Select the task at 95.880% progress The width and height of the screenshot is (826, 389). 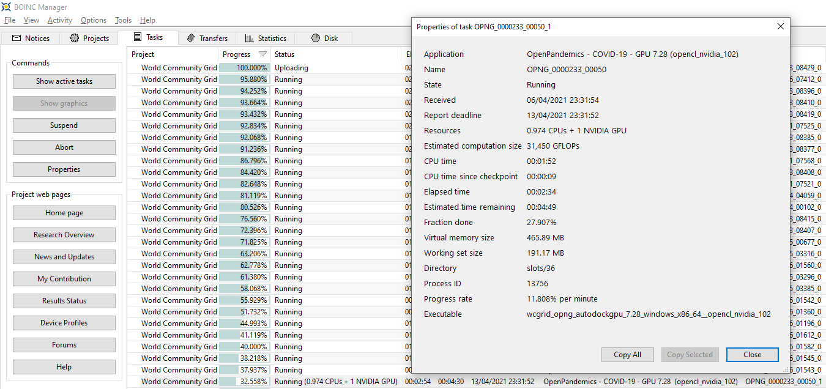pyautogui.click(x=244, y=80)
